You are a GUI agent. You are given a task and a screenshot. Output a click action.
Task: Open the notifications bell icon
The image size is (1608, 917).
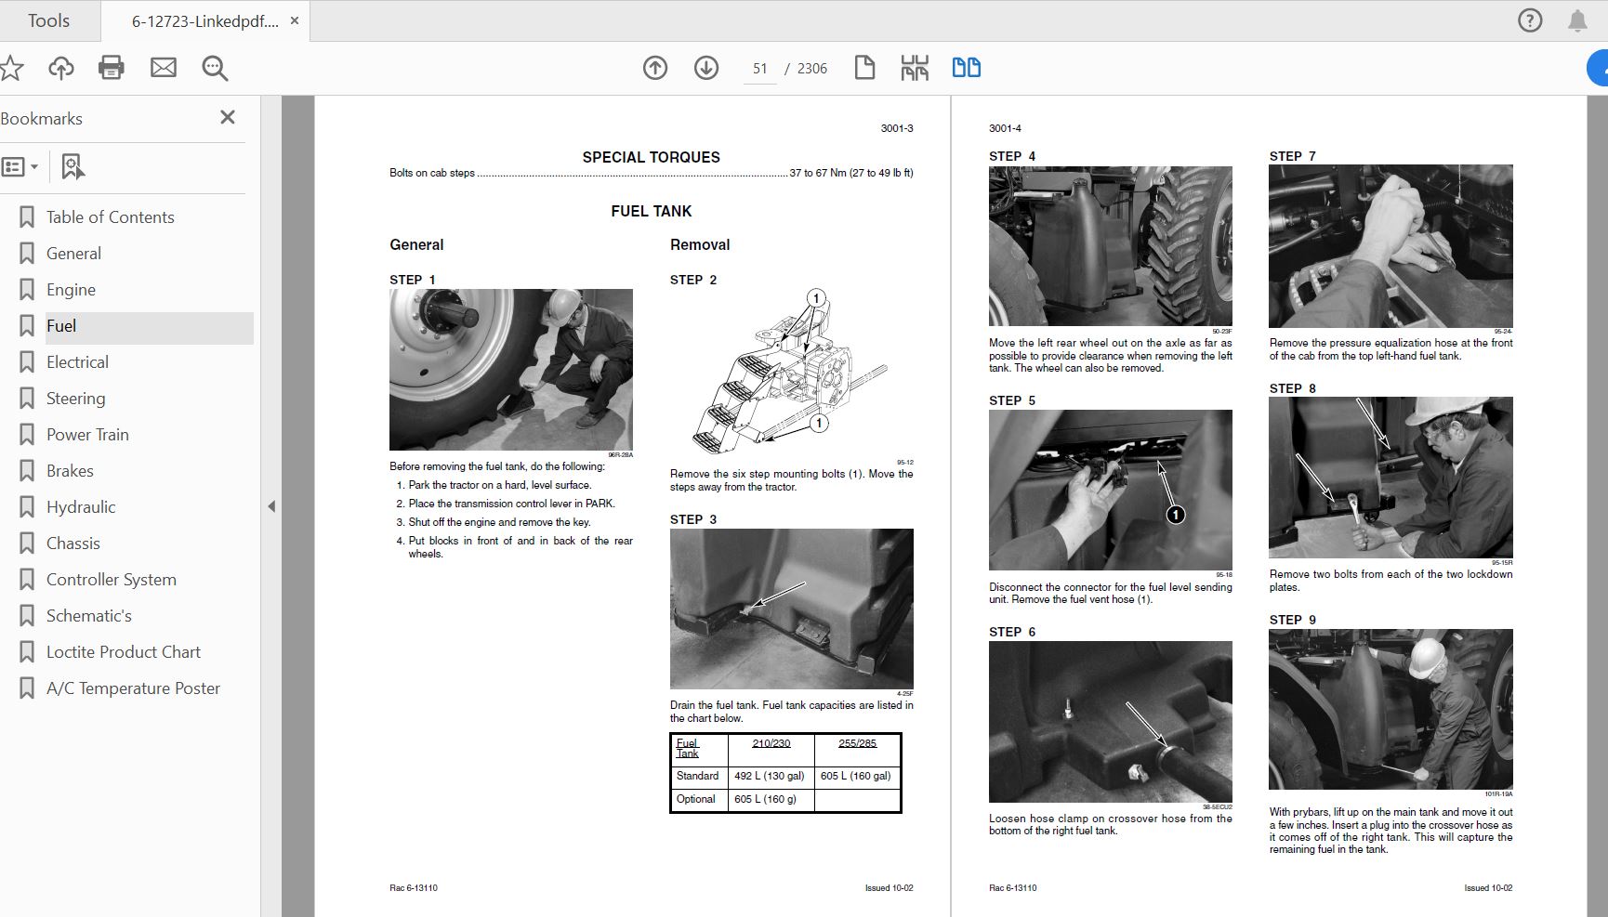(1577, 20)
